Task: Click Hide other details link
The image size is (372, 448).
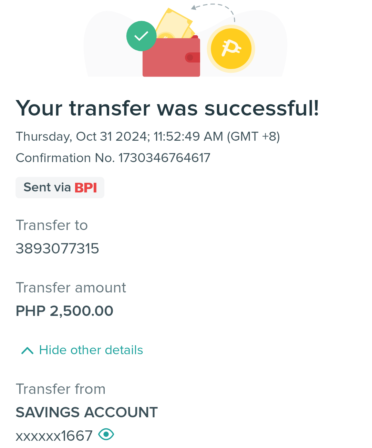Action: [x=91, y=350]
